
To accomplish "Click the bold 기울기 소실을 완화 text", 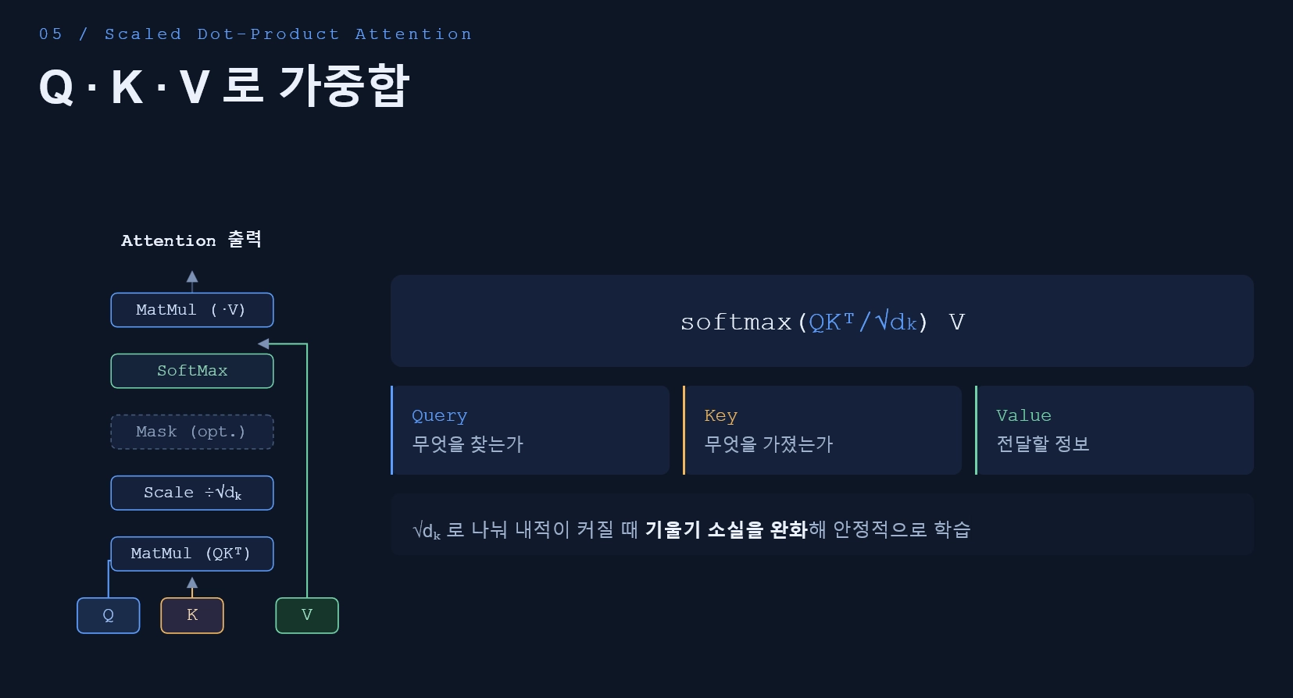I will coord(727,529).
